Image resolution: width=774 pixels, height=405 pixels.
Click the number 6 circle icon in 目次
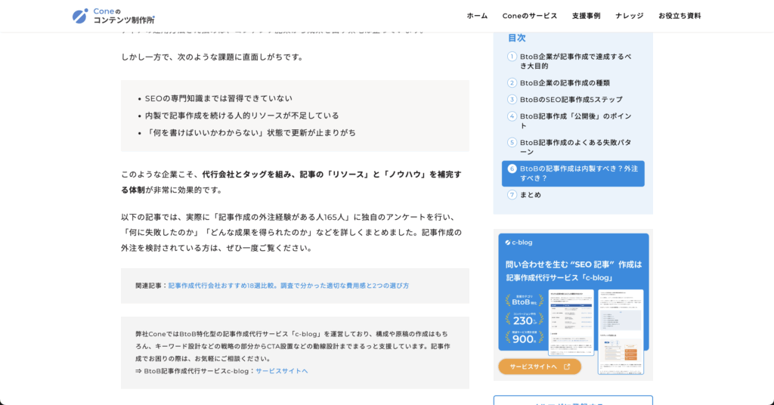(x=512, y=168)
